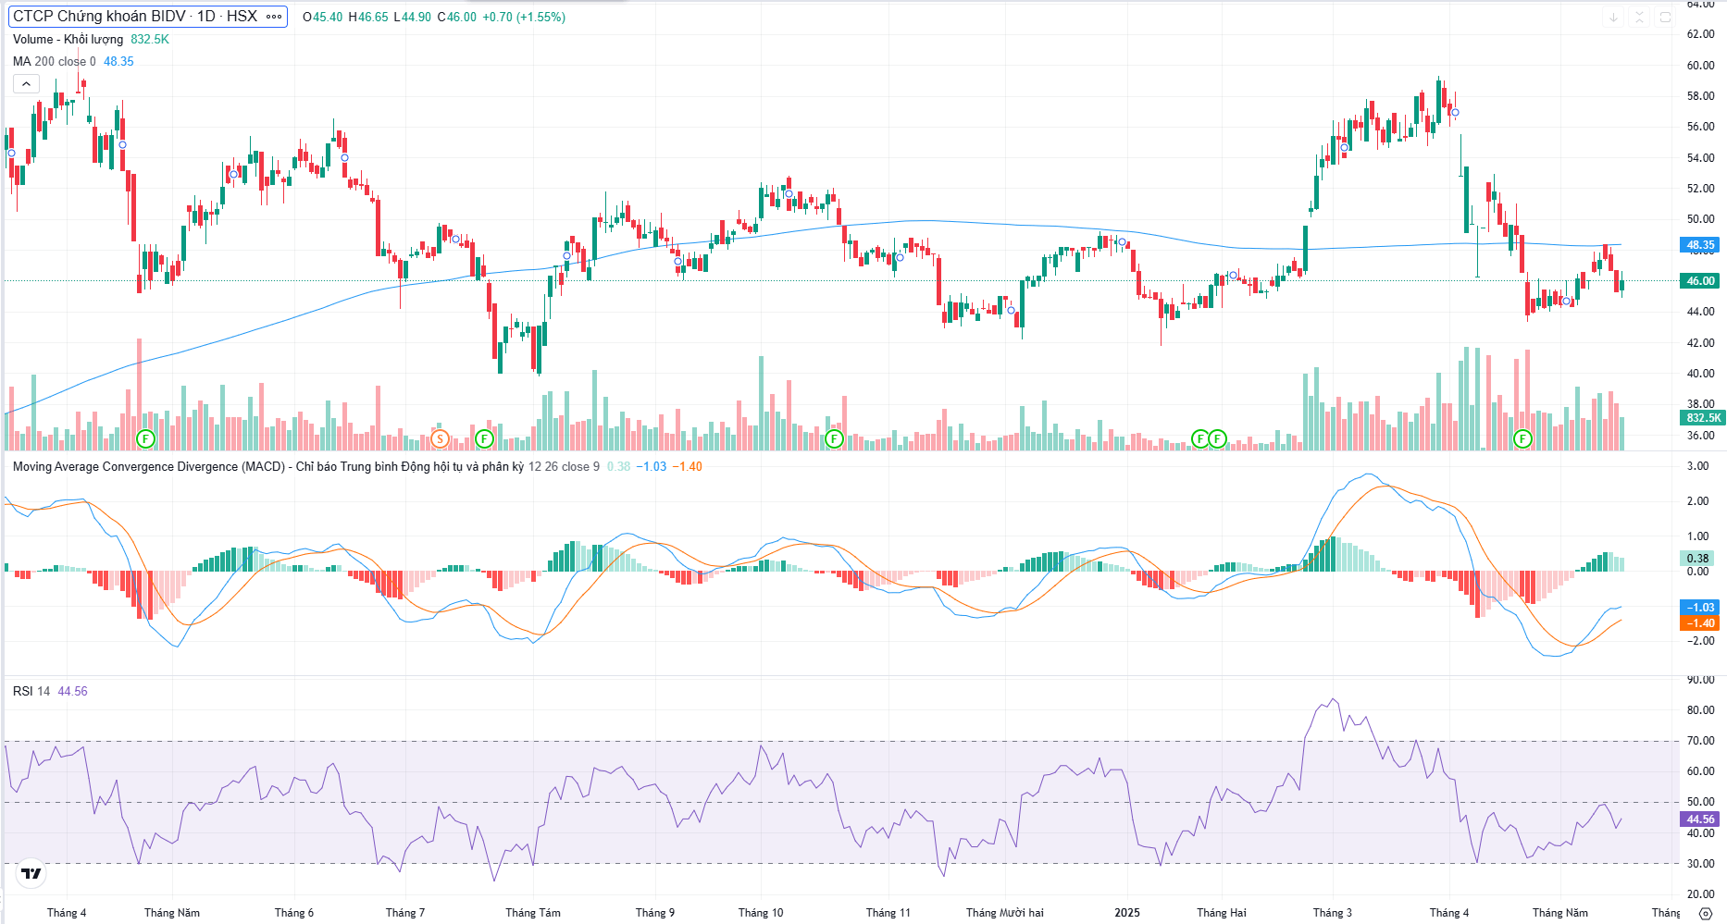Image resolution: width=1727 pixels, height=924 pixels.
Task: Click the close value C46.00 in the header
Action: 457,17
